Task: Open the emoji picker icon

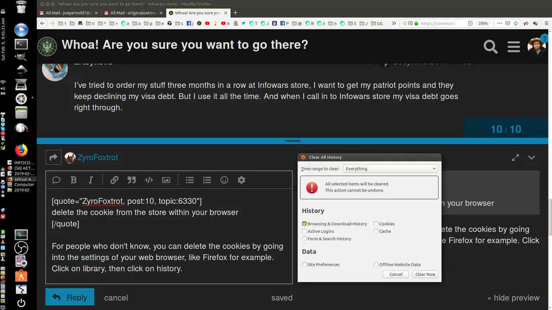Action: point(224,180)
